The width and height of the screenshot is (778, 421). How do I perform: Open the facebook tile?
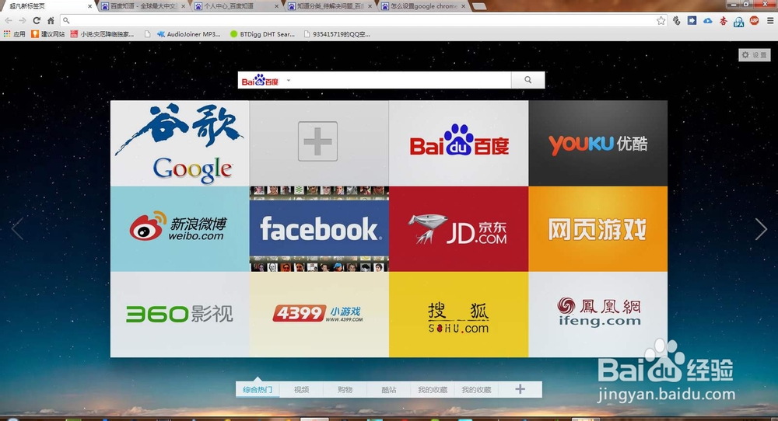coord(319,229)
